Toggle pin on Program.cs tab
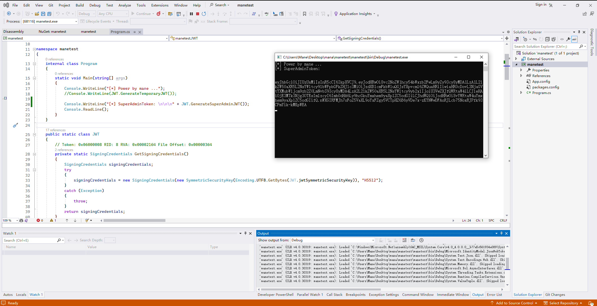The image size is (597, 306). [x=135, y=32]
